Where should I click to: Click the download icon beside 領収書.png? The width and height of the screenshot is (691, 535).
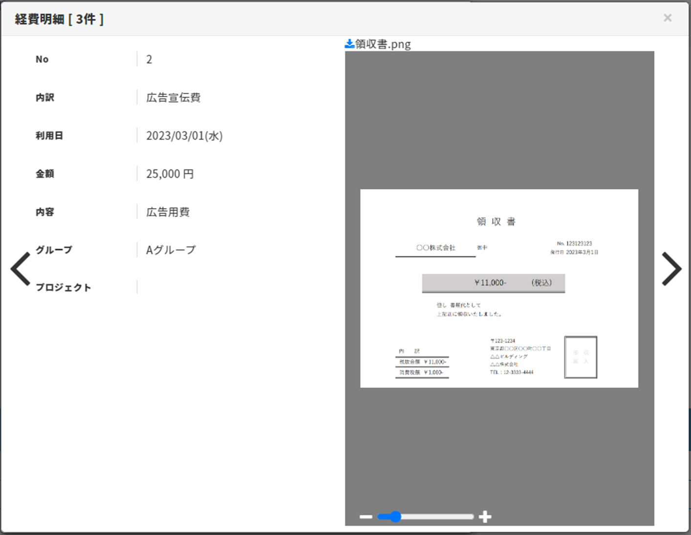[x=349, y=44]
